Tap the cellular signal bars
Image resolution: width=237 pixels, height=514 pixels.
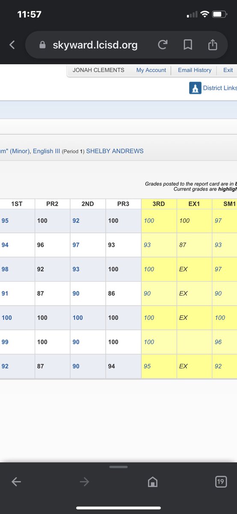tap(192, 15)
